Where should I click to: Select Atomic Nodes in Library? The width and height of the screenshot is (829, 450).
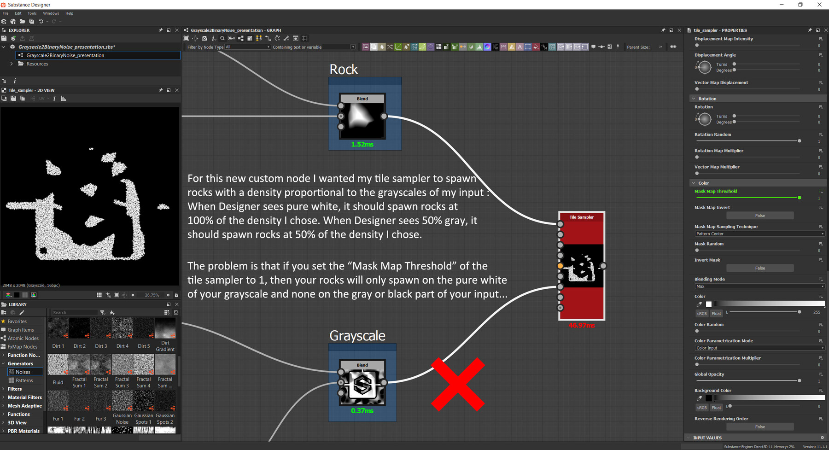point(23,339)
